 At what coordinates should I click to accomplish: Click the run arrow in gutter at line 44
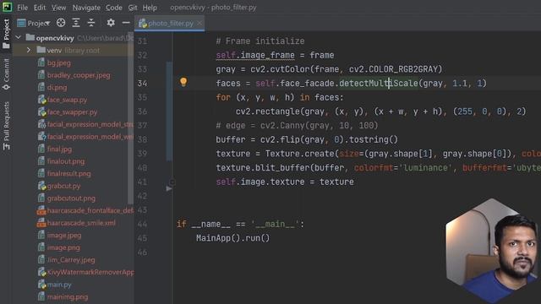tap(169, 188)
